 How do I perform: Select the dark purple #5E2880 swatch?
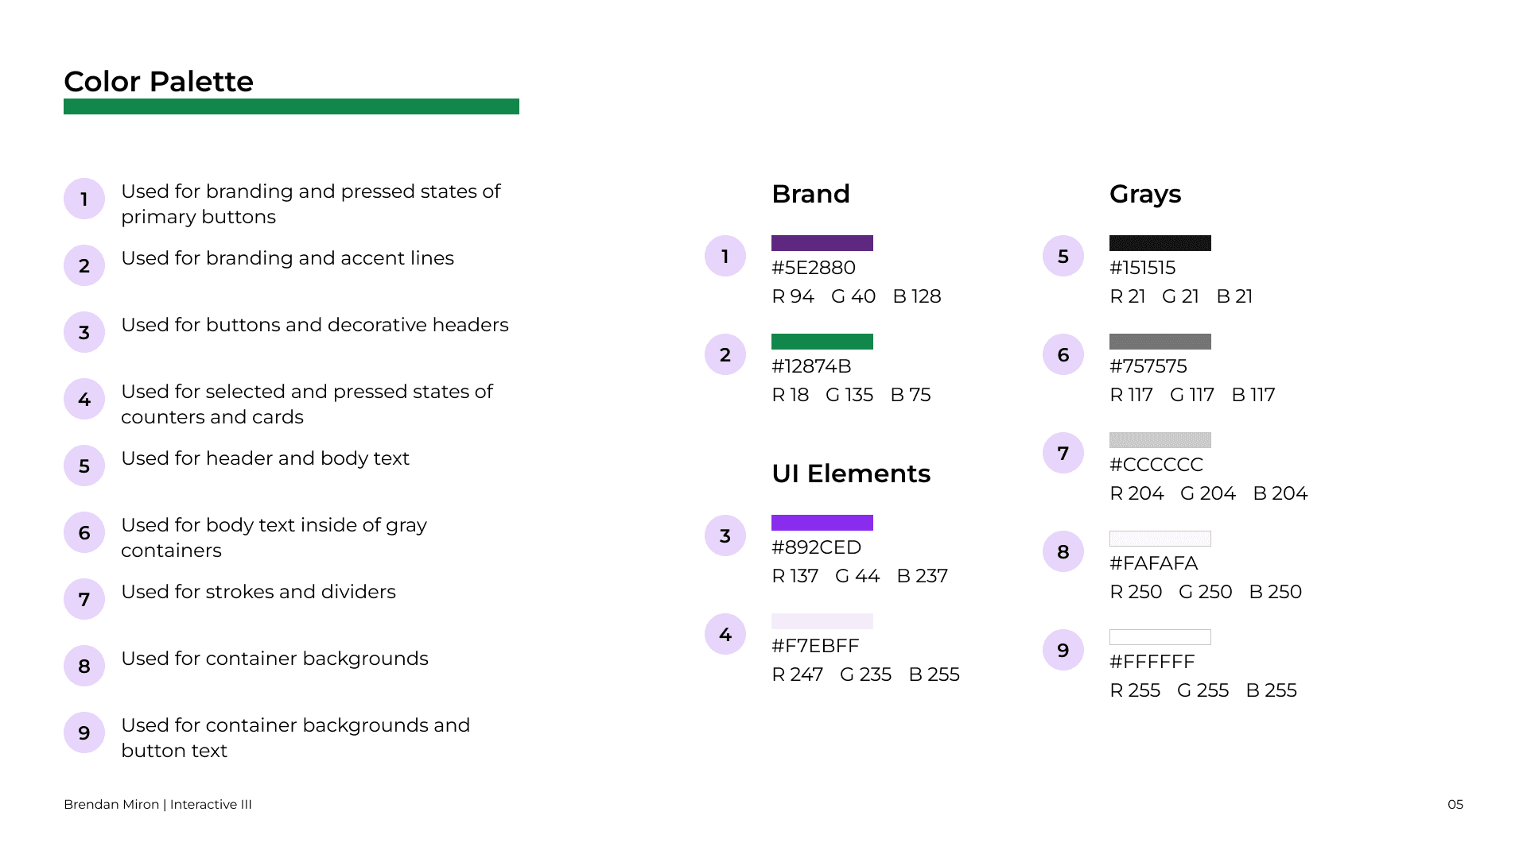click(822, 243)
